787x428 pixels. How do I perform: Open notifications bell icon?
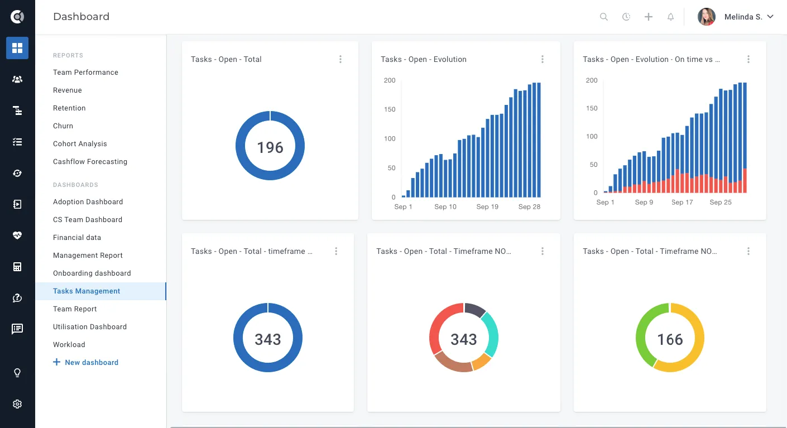pyautogui.click(x=671, y=17)
